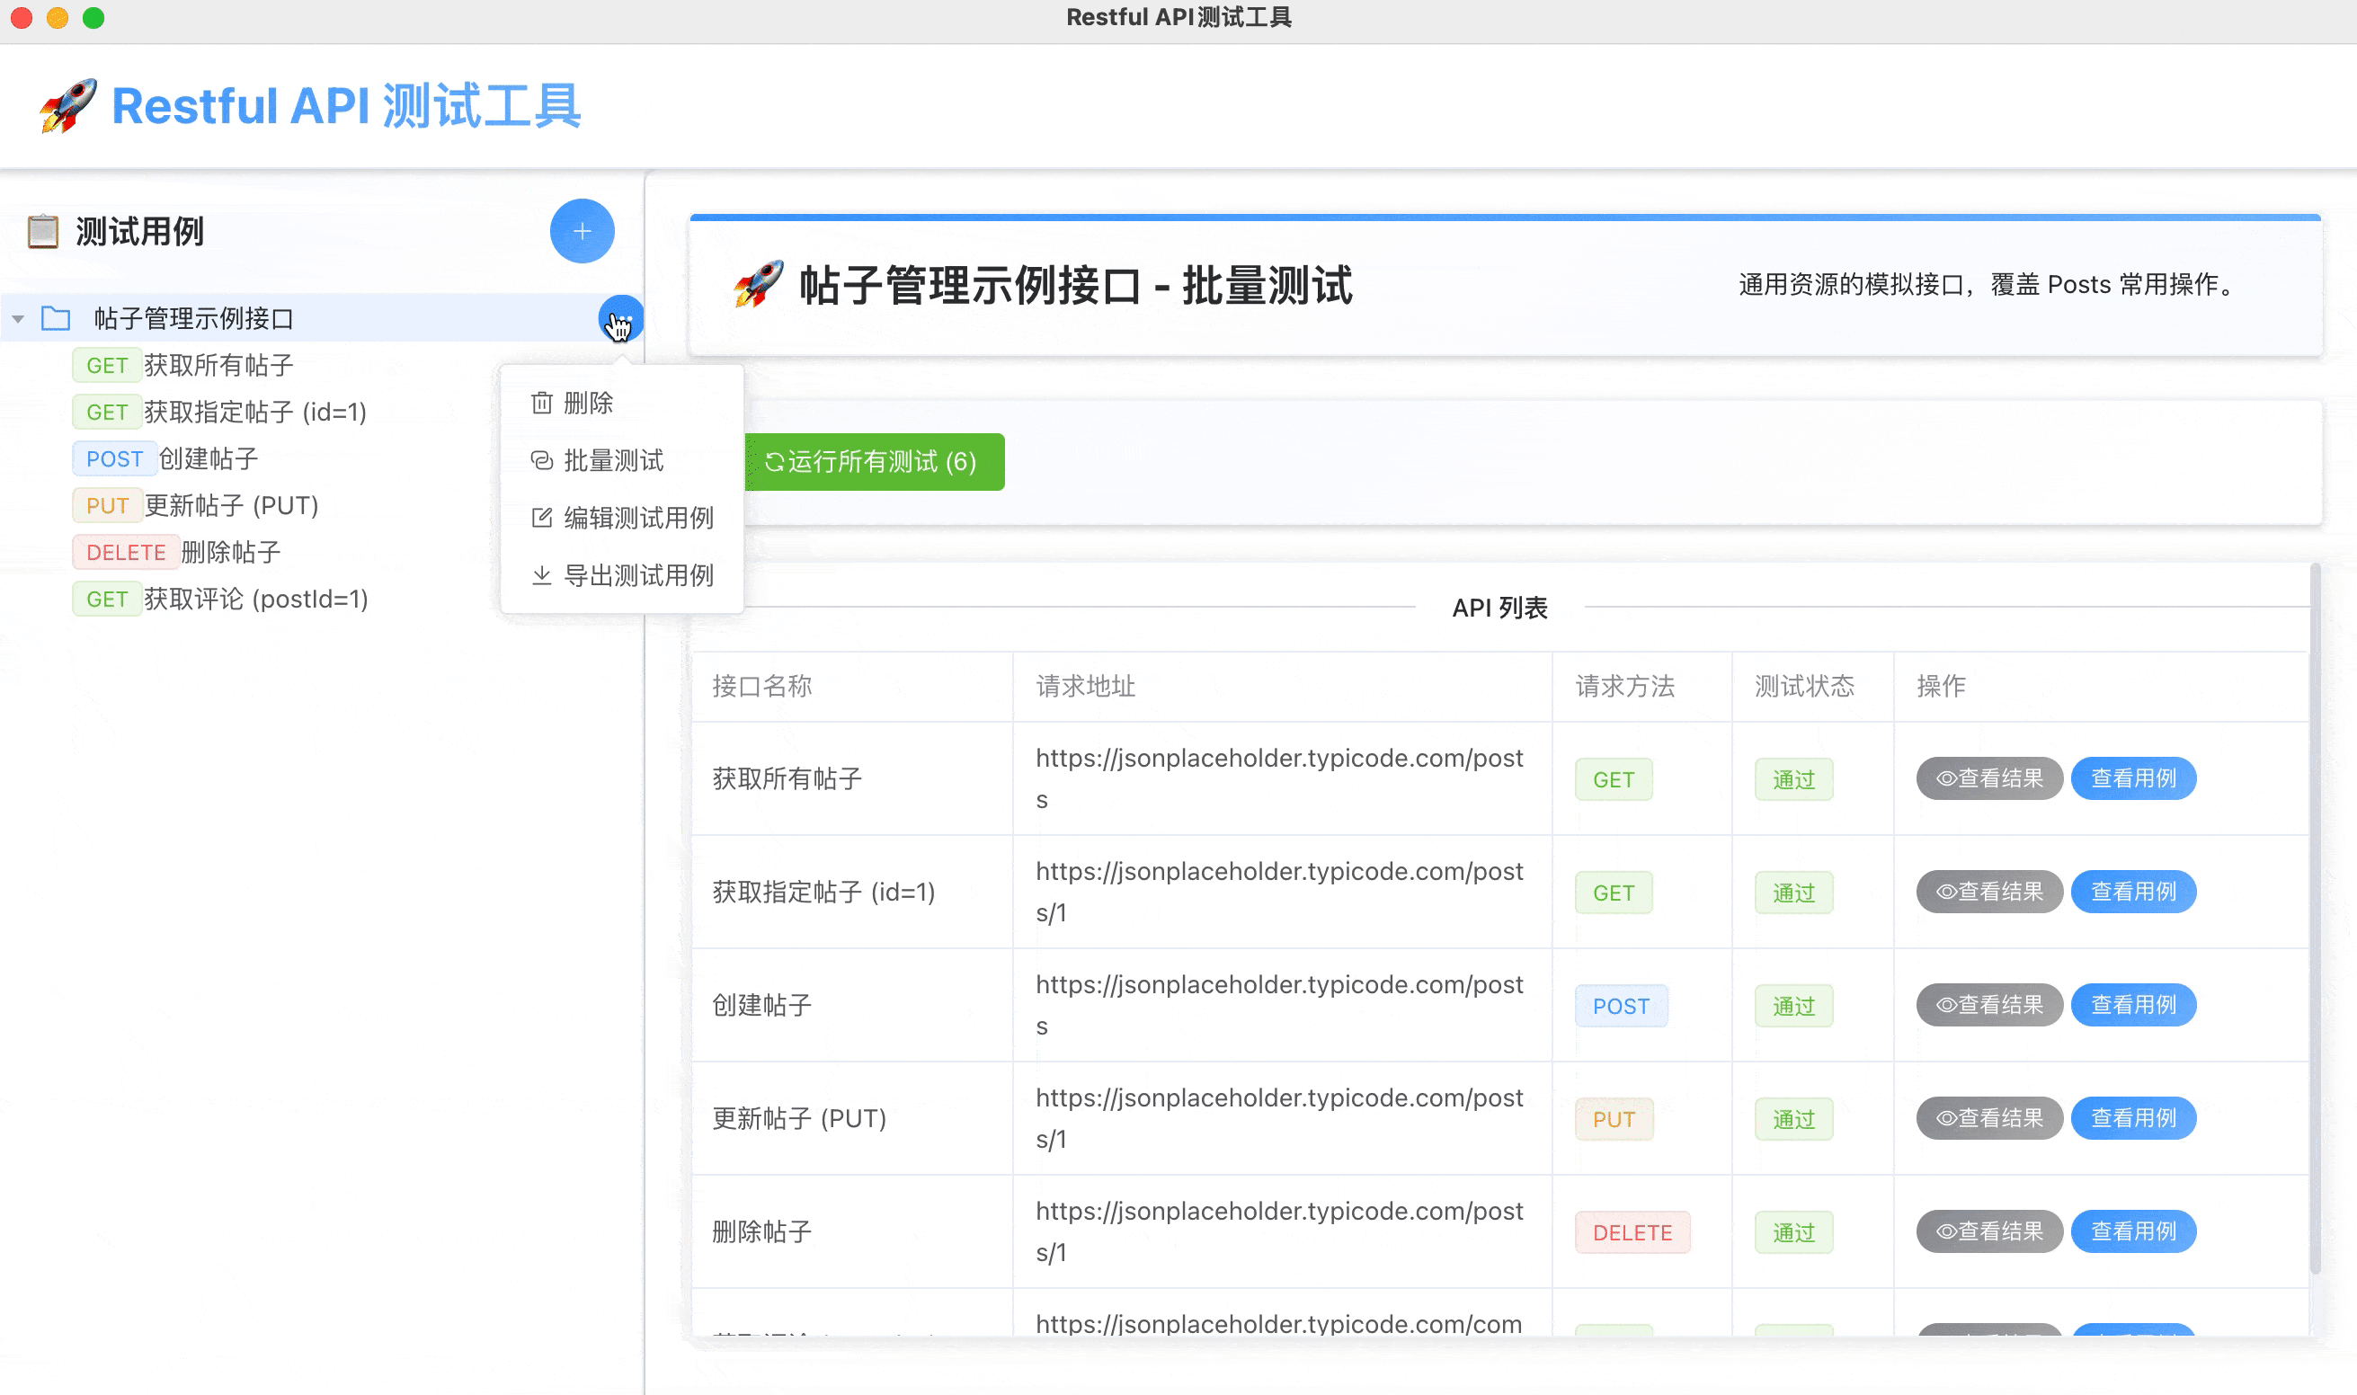Select 批量测试 from the context menu
2357x1395 pixels.
pyautogui.click(x=613, y=460)
